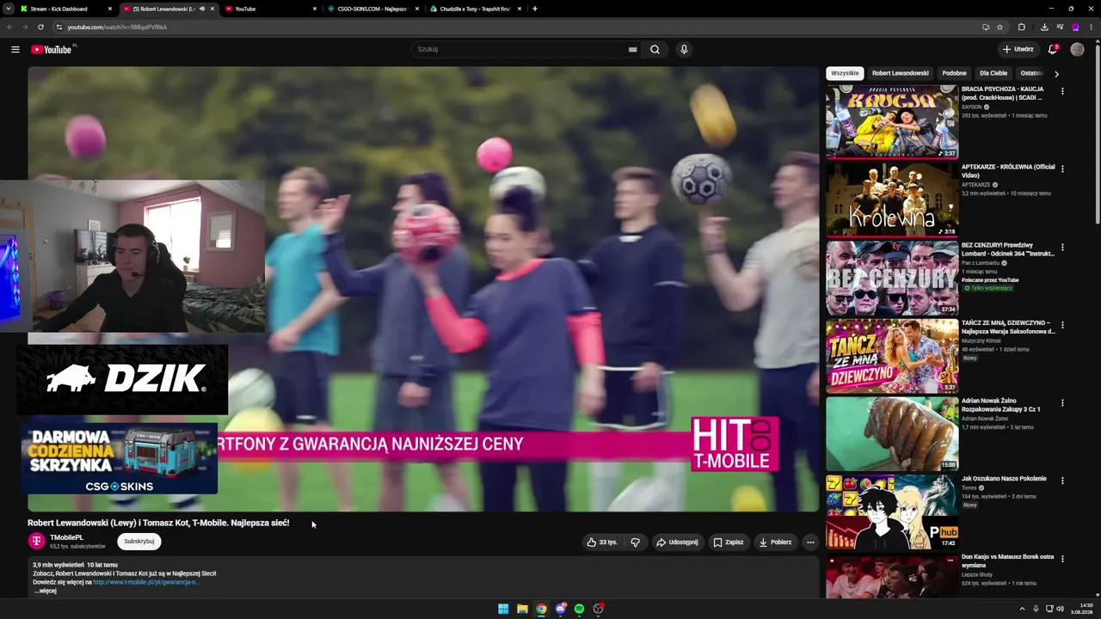Screen dimensions: 1101x619
Task: Select the Podobne filter chip
Action: 954,73
